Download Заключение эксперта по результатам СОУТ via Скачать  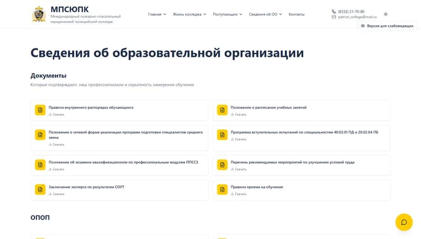click(56, 194)
